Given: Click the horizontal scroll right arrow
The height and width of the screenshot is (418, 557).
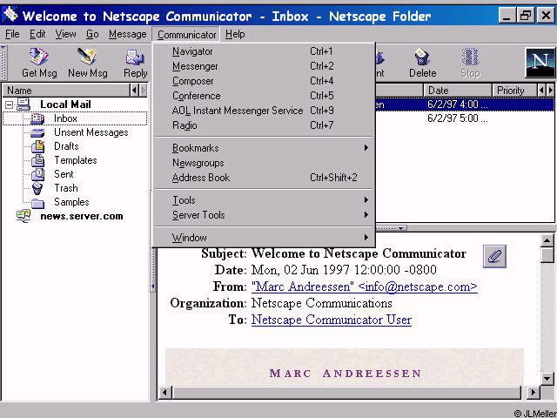Looking at the screenshot, I should pos(533,393).
